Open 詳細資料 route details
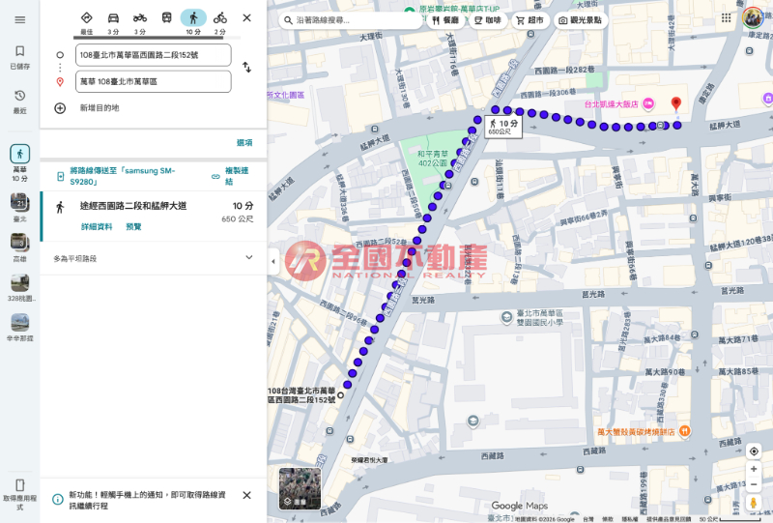773x523 pixels. [x=97, y=226]
